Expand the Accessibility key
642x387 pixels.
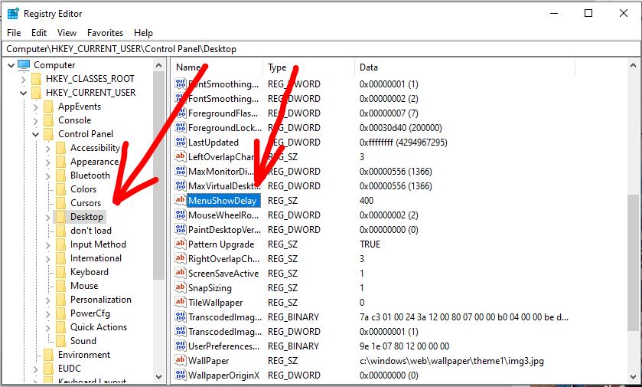click(48, 149)
